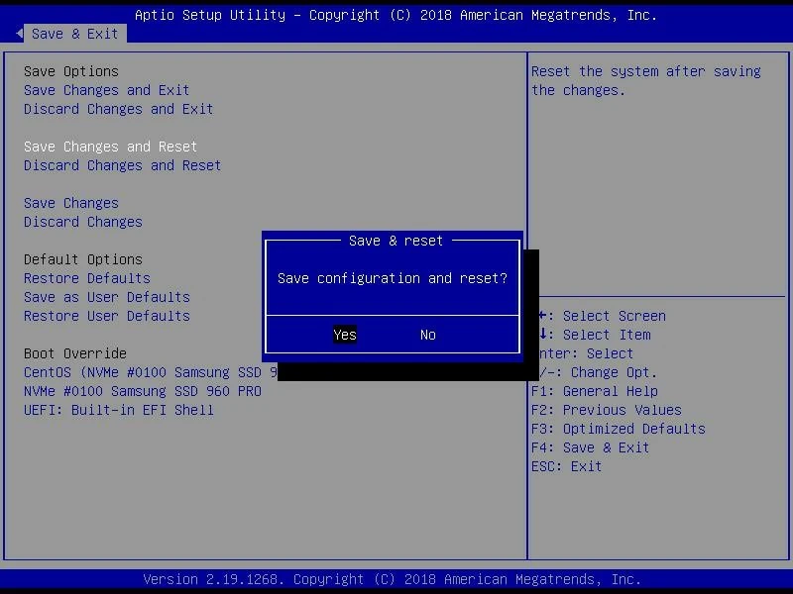The image size is (793, 594).
Task: Confirm with Yes in the reset dialog
Action: pos(345,335)
